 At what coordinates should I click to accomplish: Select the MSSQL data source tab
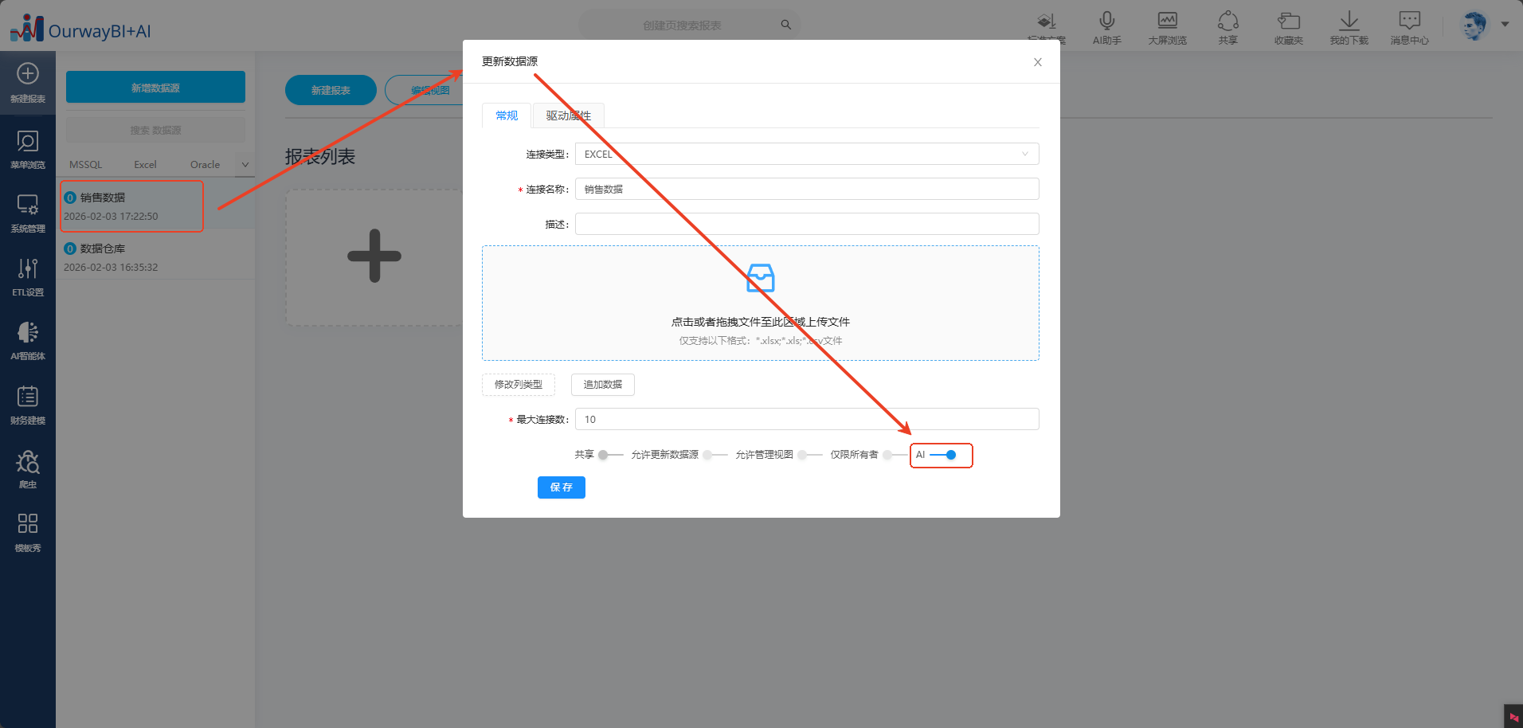[86, 165]
